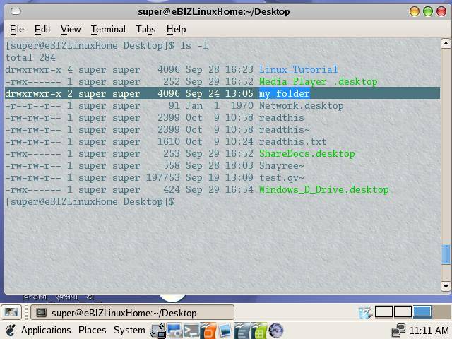Switch to the second workspace

[x=403, y=311]
